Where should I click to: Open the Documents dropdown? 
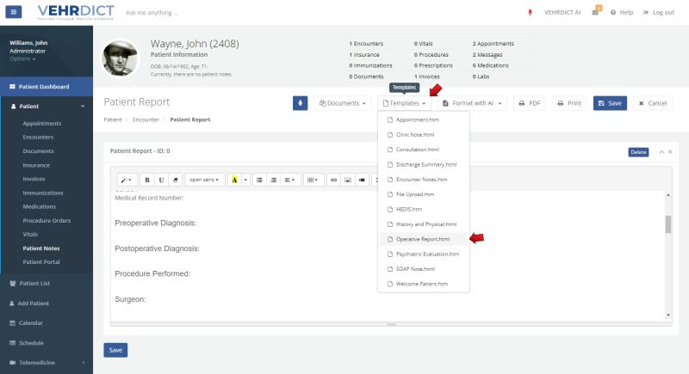[342, 103]
